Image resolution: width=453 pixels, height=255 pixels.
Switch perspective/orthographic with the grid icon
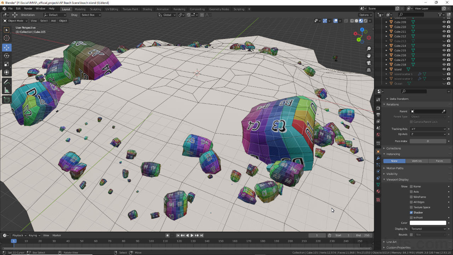point(369,70)
